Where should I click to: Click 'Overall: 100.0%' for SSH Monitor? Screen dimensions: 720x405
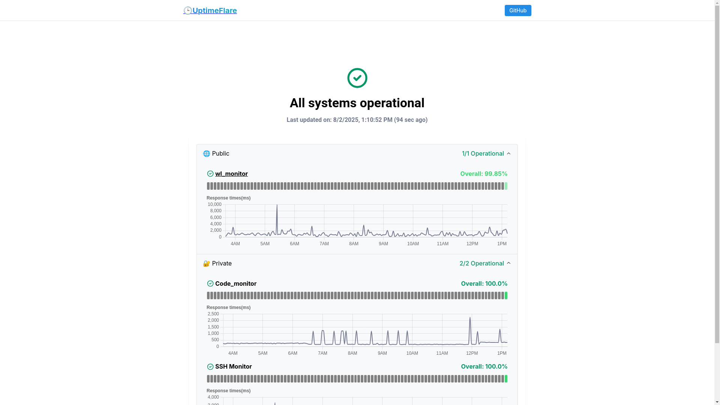point(484,366)
